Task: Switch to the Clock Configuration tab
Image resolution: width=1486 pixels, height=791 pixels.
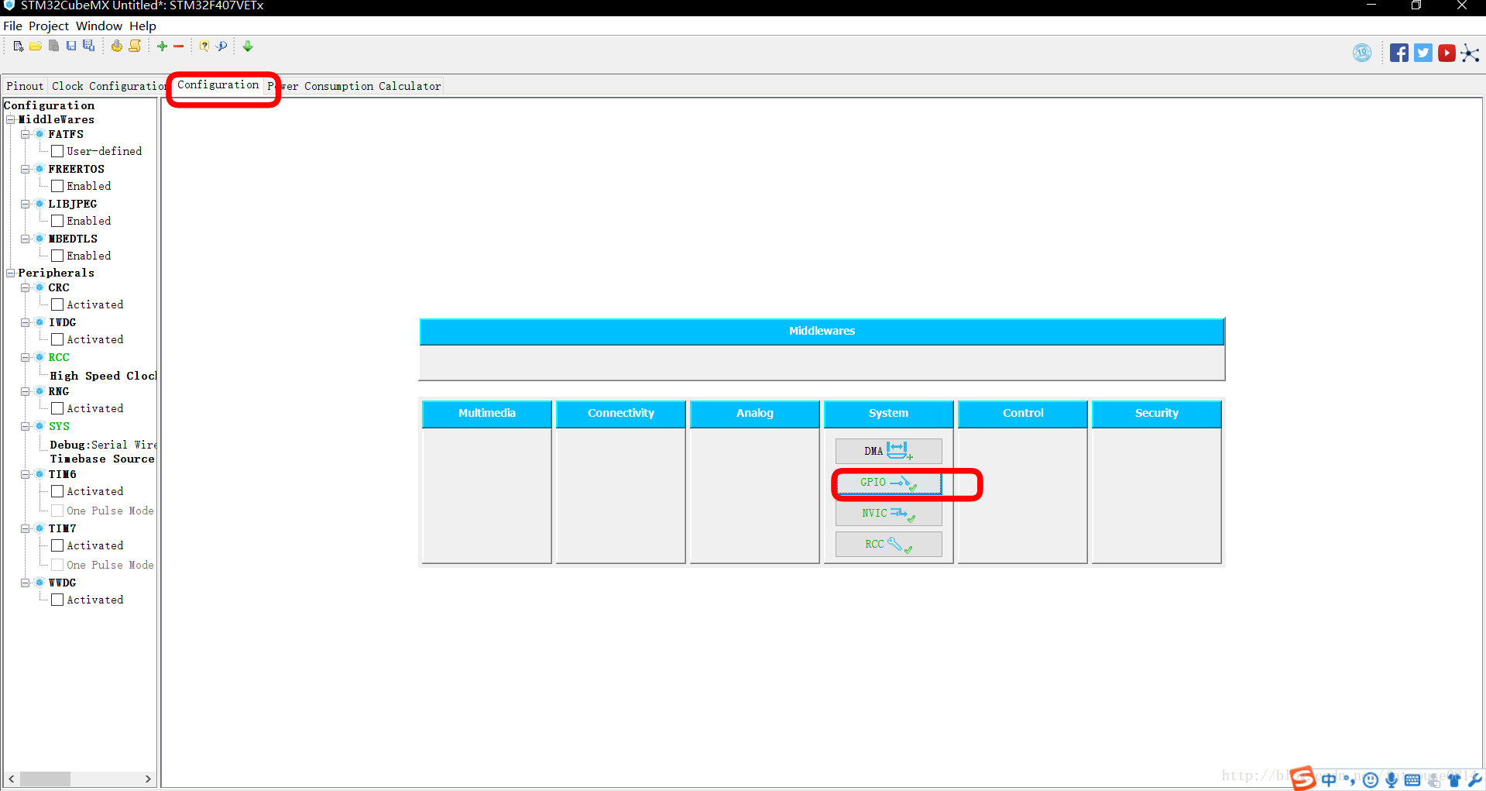Action: point(109,86)
